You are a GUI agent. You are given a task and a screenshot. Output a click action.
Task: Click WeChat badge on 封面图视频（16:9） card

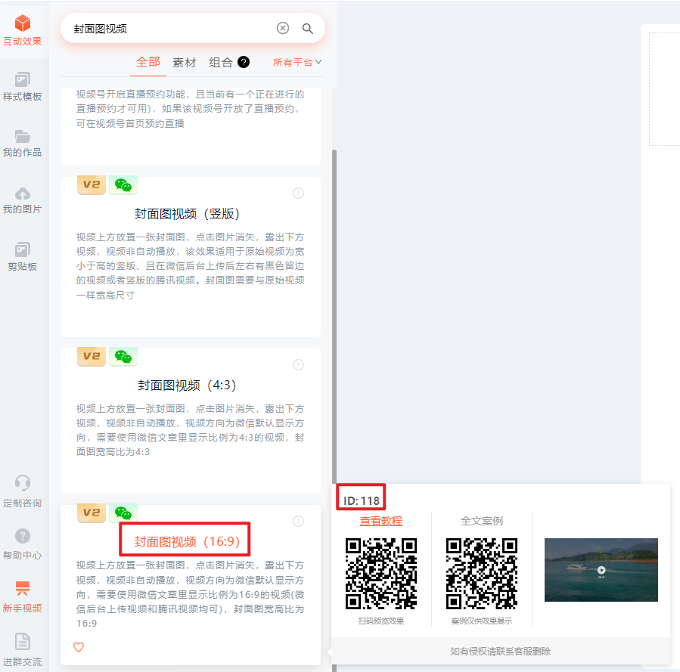point(123,513)
